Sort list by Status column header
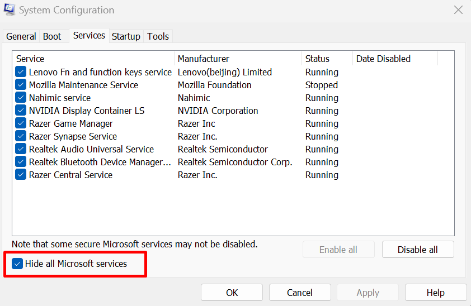This screenshot has height=306, width=471. tap(317, 59)
